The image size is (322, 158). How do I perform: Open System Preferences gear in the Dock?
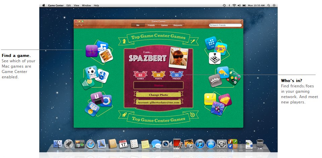click(222, 144)
